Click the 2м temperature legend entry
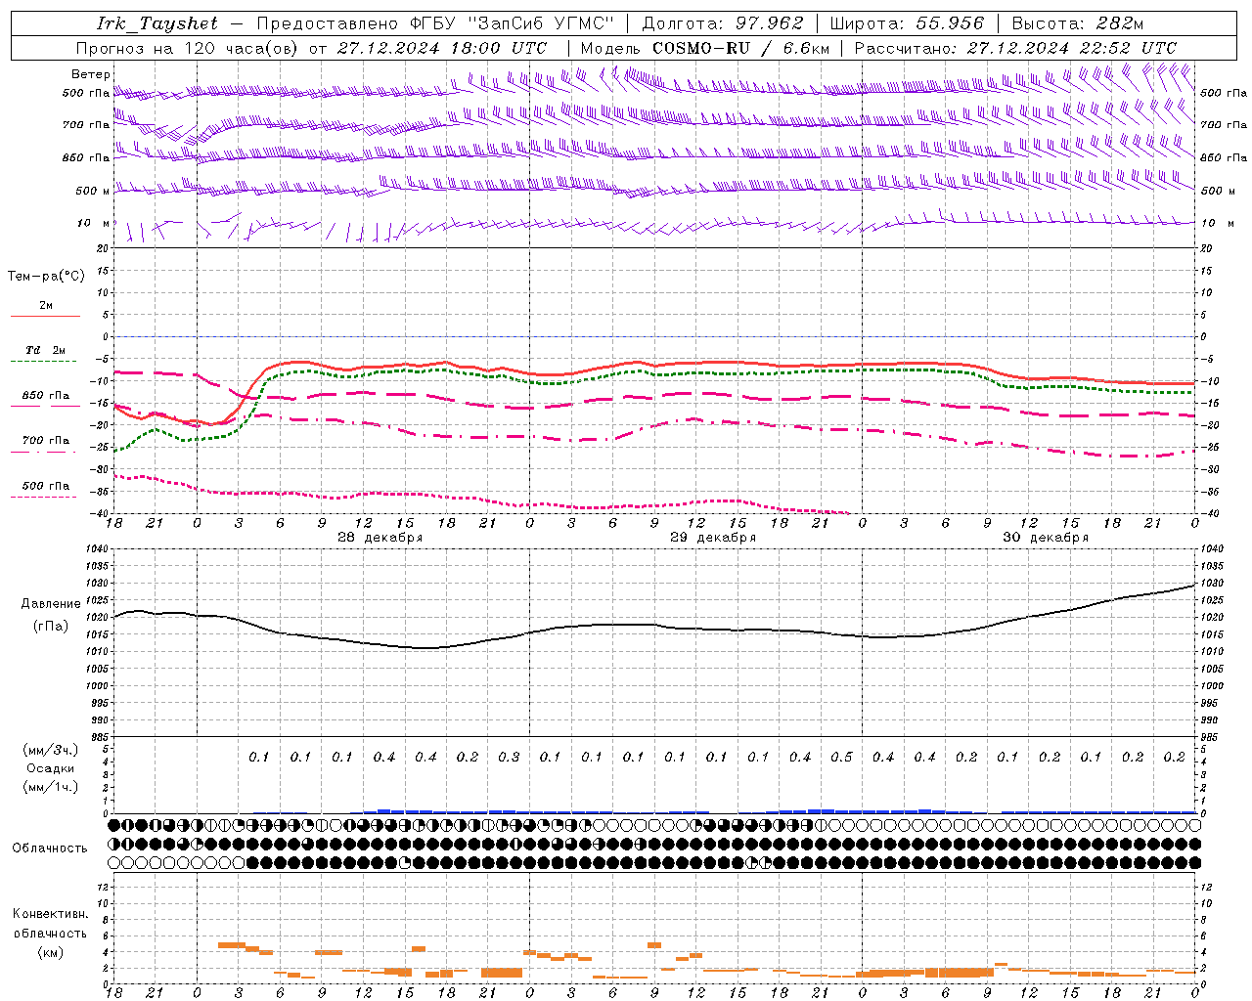This screenshot has height=1001, width=1252. [x=46, y=306]
